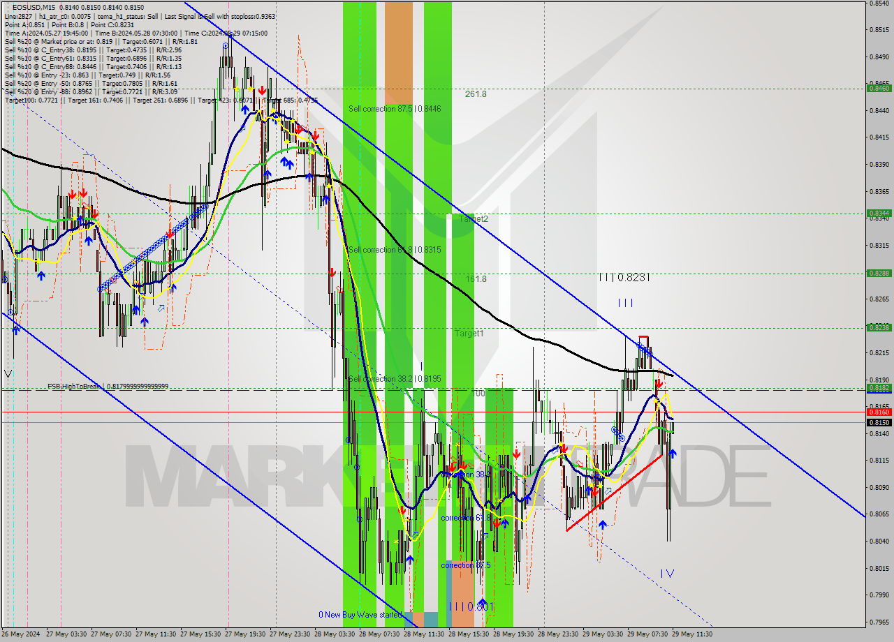Click the 'Target2' label
894x642 pixels.
473,218
